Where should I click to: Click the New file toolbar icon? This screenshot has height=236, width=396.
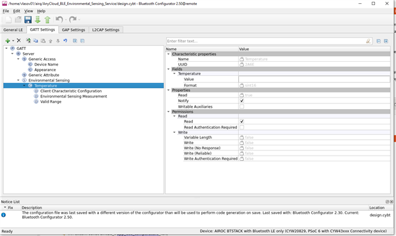coord(8,19)
